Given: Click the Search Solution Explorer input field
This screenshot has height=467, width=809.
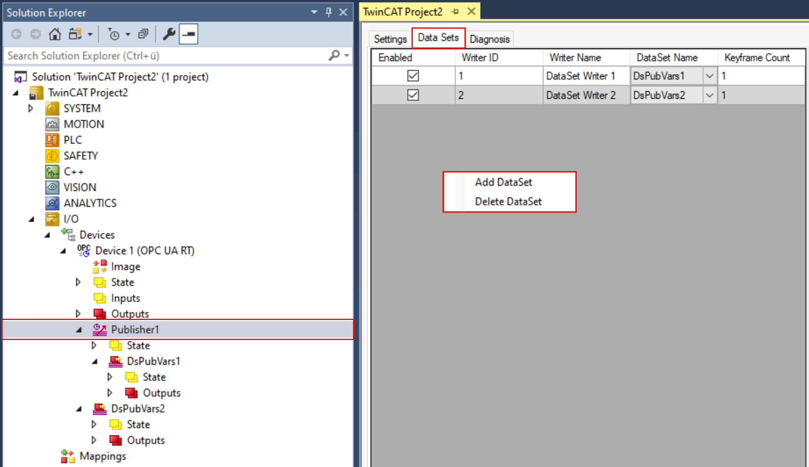Looking at the screenshot, I should (165, 56).
